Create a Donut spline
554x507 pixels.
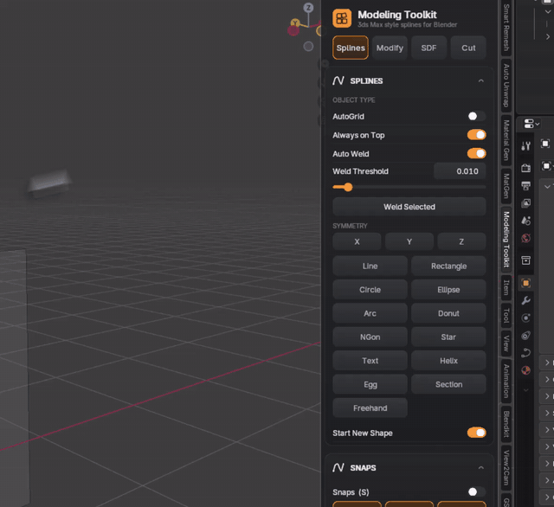coord(448,313)
